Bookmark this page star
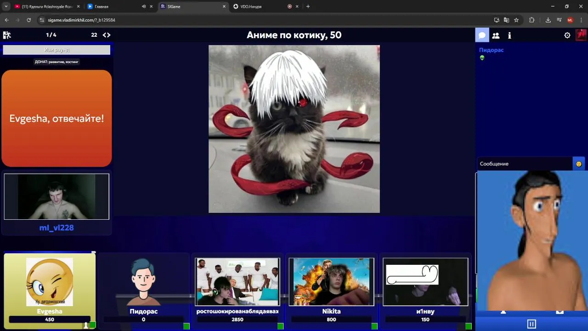This screenshot has height=331, width=588. [516, 20]
